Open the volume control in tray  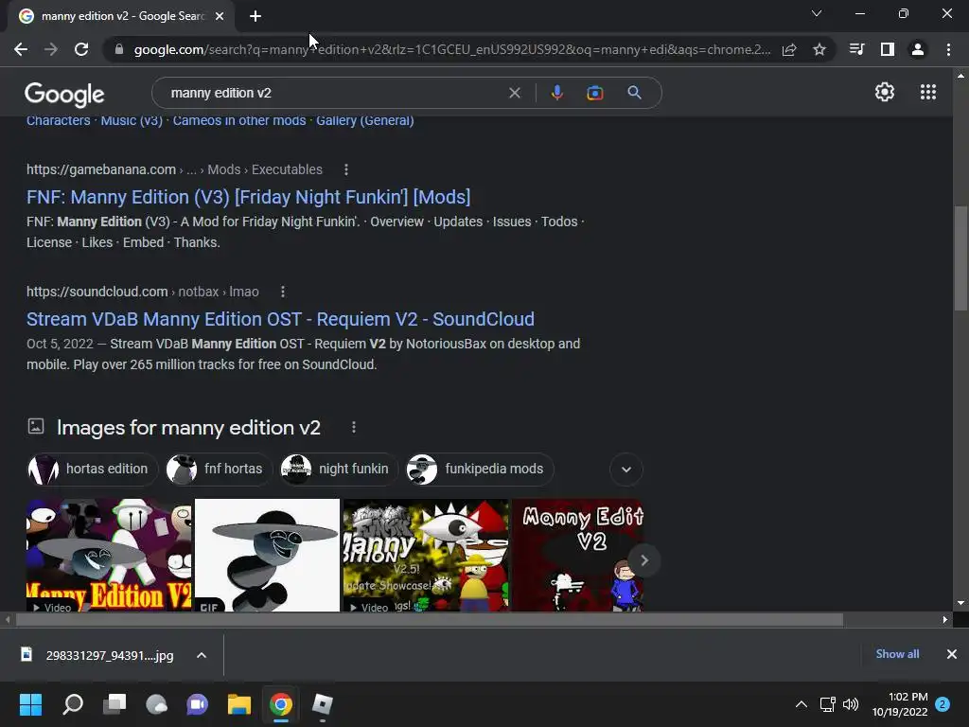851,704
